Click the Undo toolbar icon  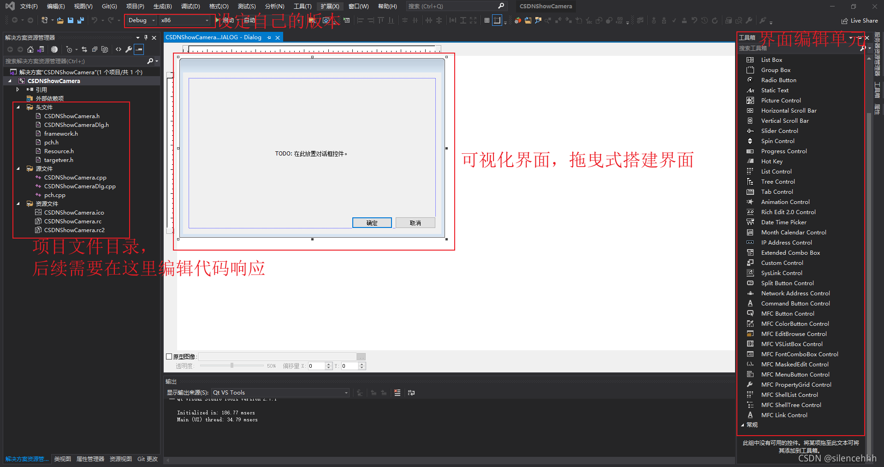pyautogui.click(x=95, y=20)
